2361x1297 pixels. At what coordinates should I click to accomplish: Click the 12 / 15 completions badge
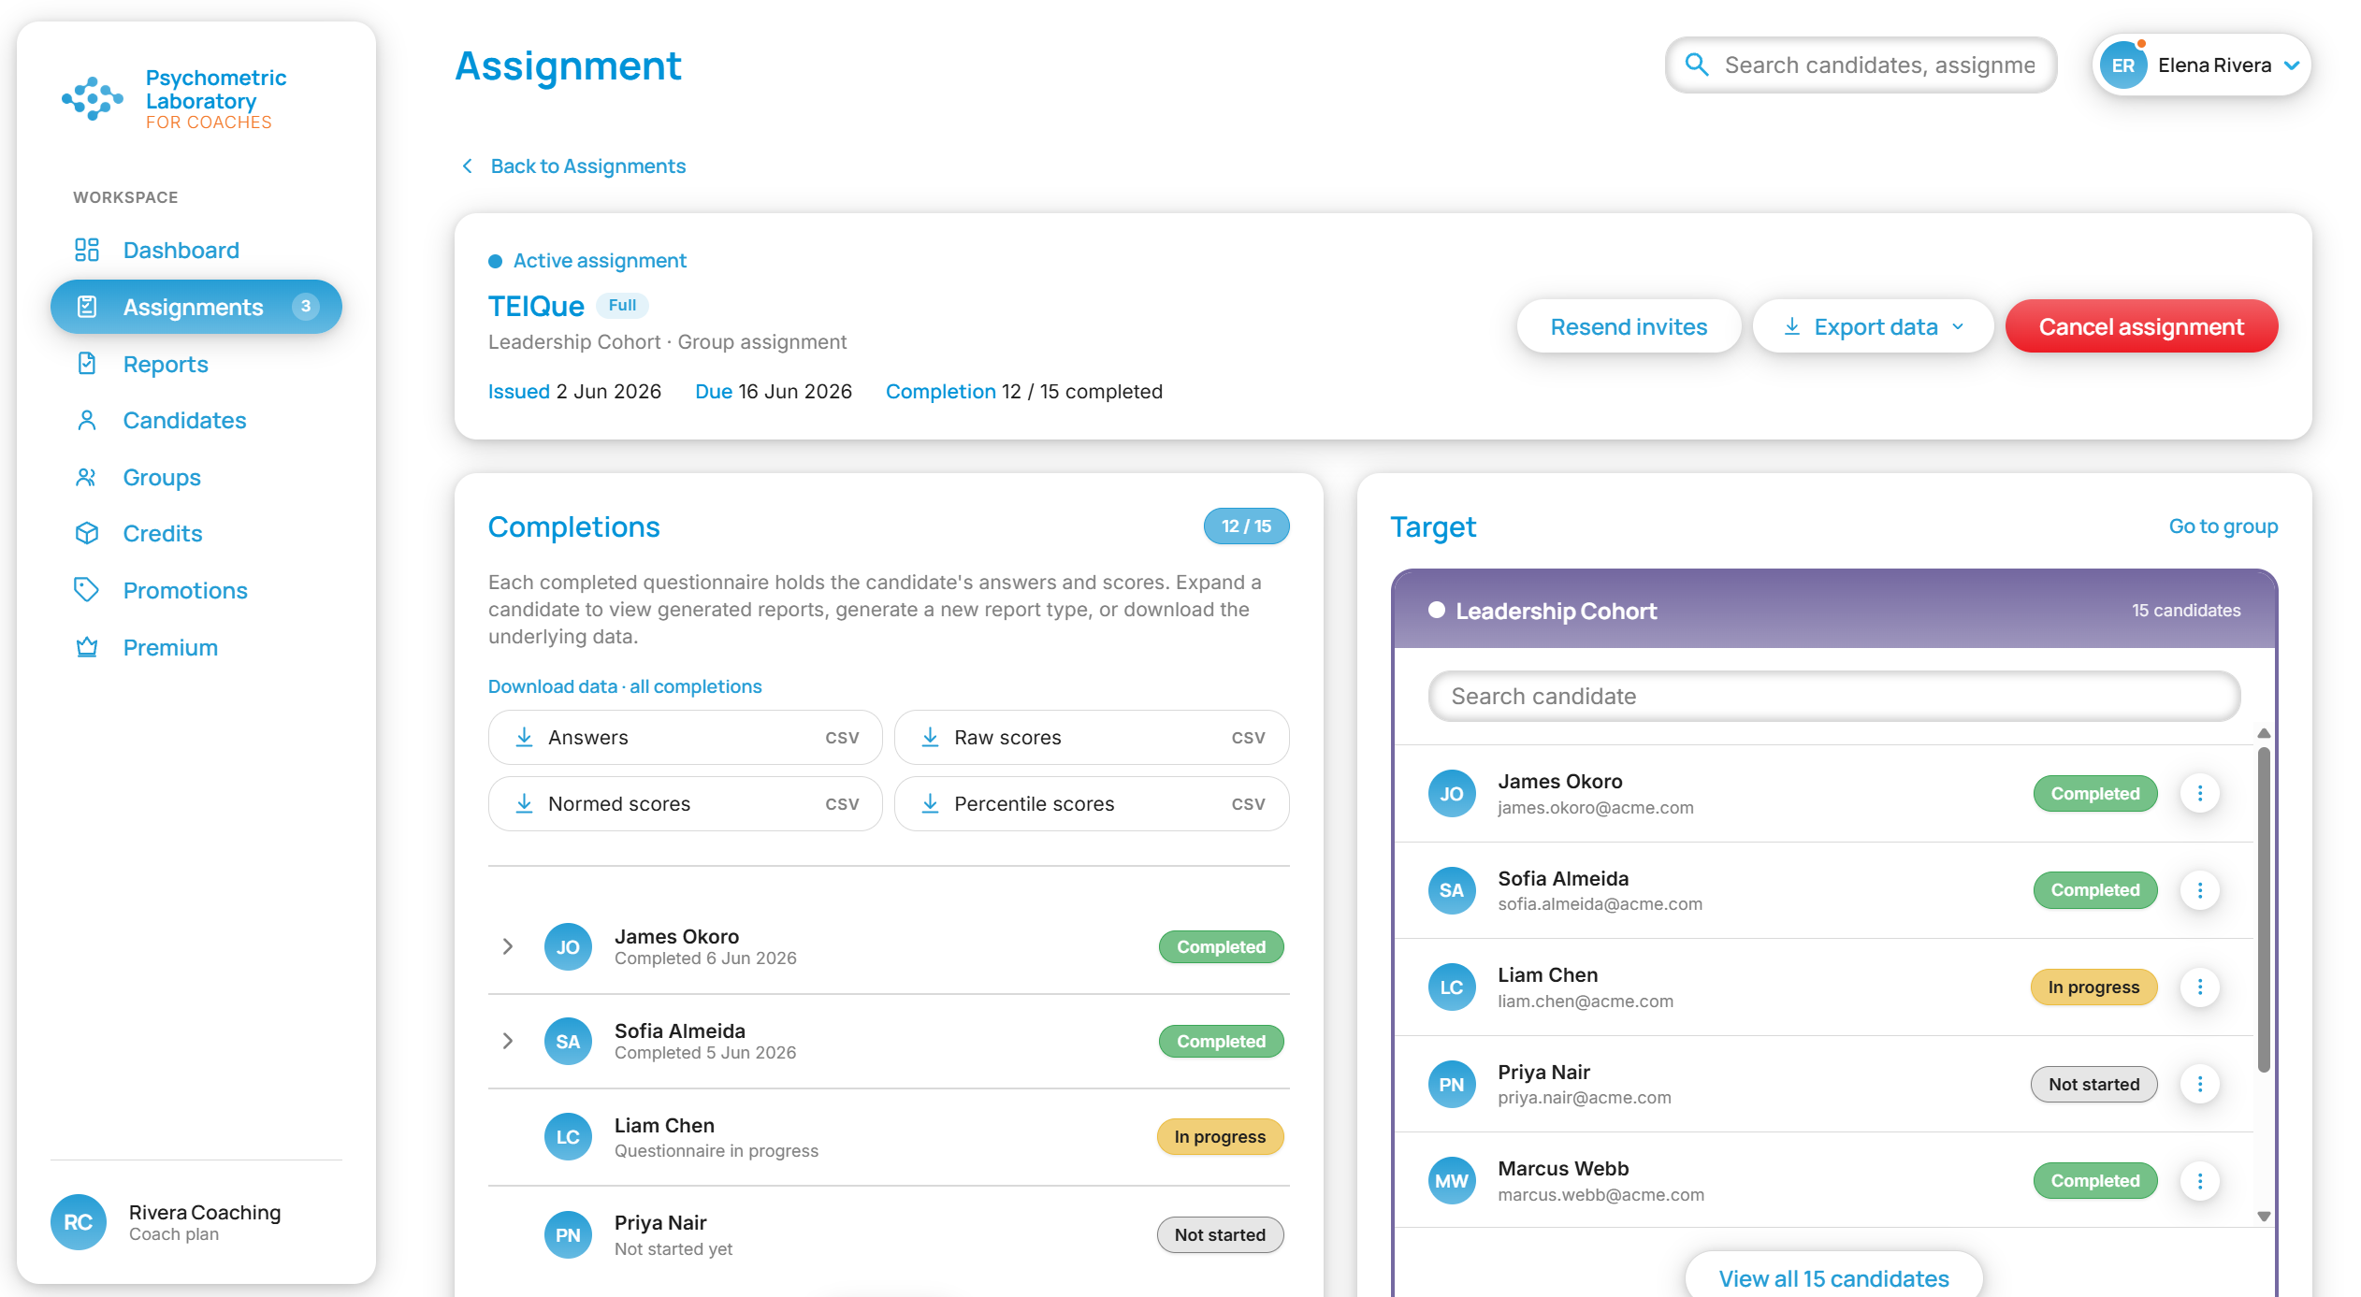click(1246, 526)
